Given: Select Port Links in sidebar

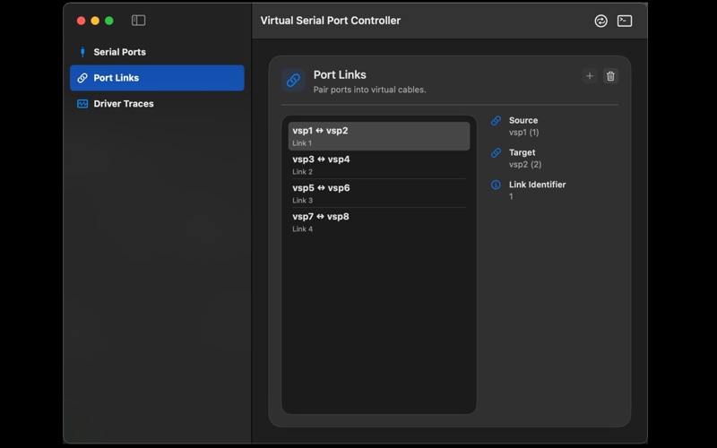Looking at the screenshot, I should tap(157, 78).
